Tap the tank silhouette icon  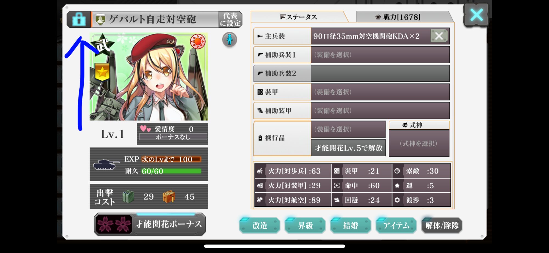[x=106, y=164]
